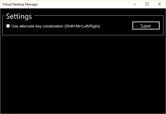
Task: Click the Settings group box bottom border
Action: coord(83,35)
